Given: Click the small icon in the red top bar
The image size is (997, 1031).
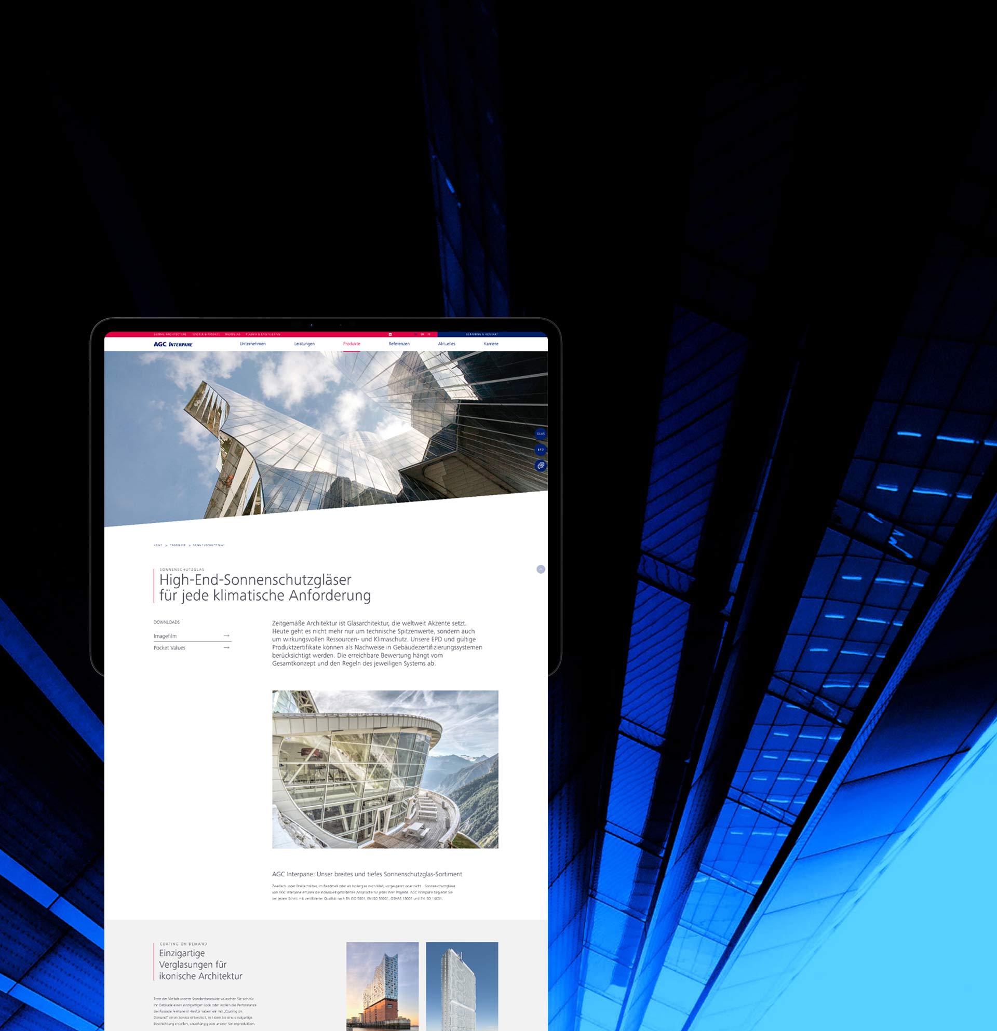Looking at the screenshot, I should [x=390, y=334].
